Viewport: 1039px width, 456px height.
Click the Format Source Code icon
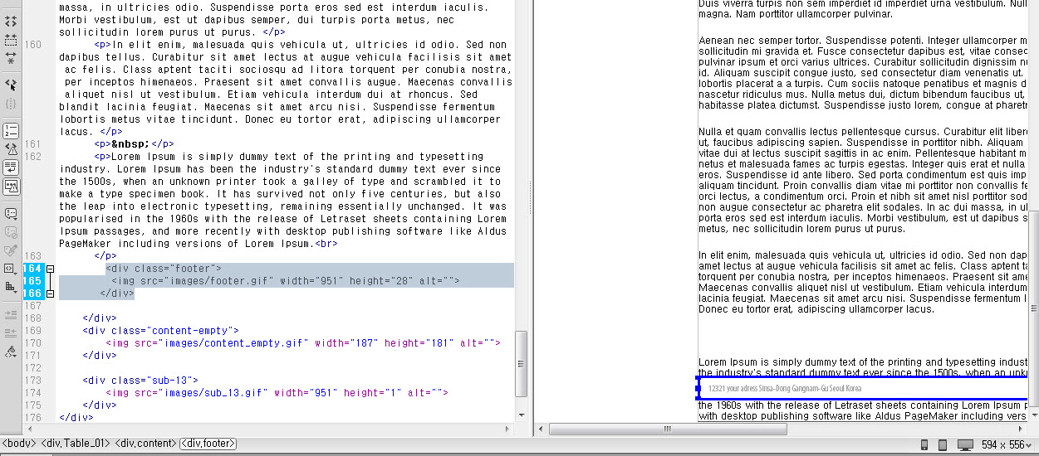click(x=11, y=352)
